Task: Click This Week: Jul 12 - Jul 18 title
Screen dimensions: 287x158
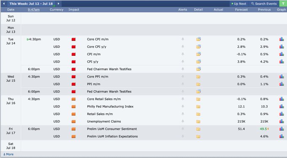Action: click(x=31, y=3)
